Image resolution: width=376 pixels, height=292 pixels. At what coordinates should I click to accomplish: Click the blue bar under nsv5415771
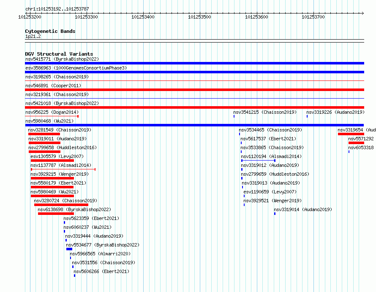[194, 63]
